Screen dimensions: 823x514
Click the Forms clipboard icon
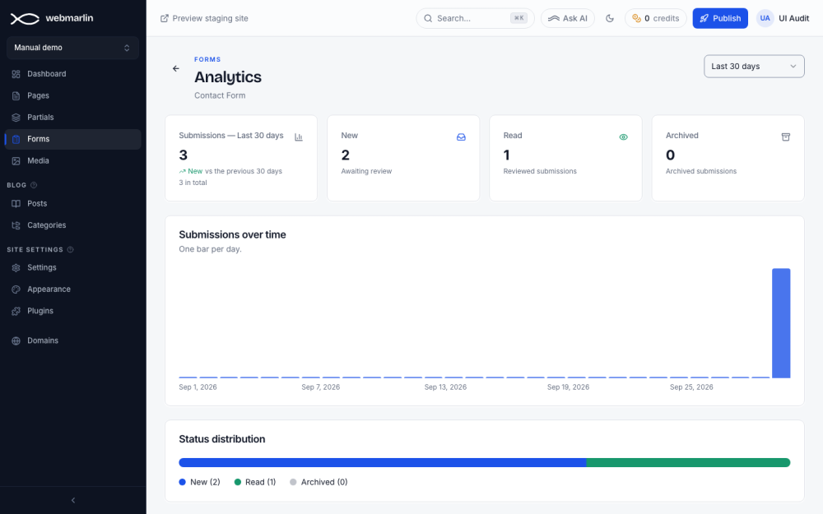click(x=16, y=139)
